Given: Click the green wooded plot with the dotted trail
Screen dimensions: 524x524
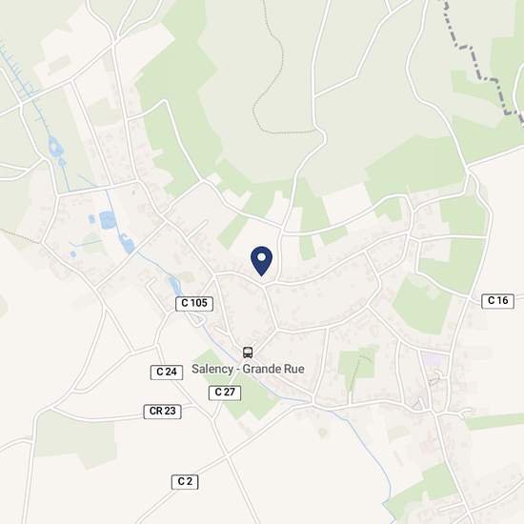Looking at the screenshot, I should point(356,368).
